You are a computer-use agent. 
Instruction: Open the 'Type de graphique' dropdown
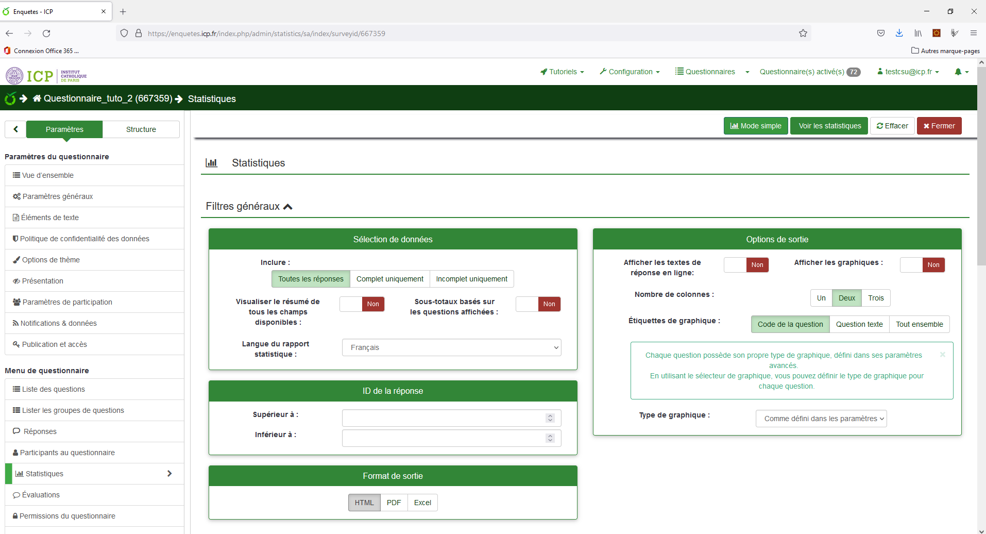pyautogui.click(x=821, y=419)
